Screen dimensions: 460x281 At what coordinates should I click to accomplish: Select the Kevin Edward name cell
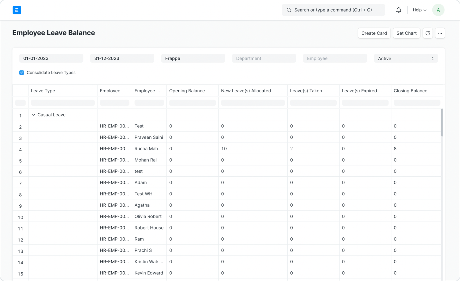click(x=149, y=273)
